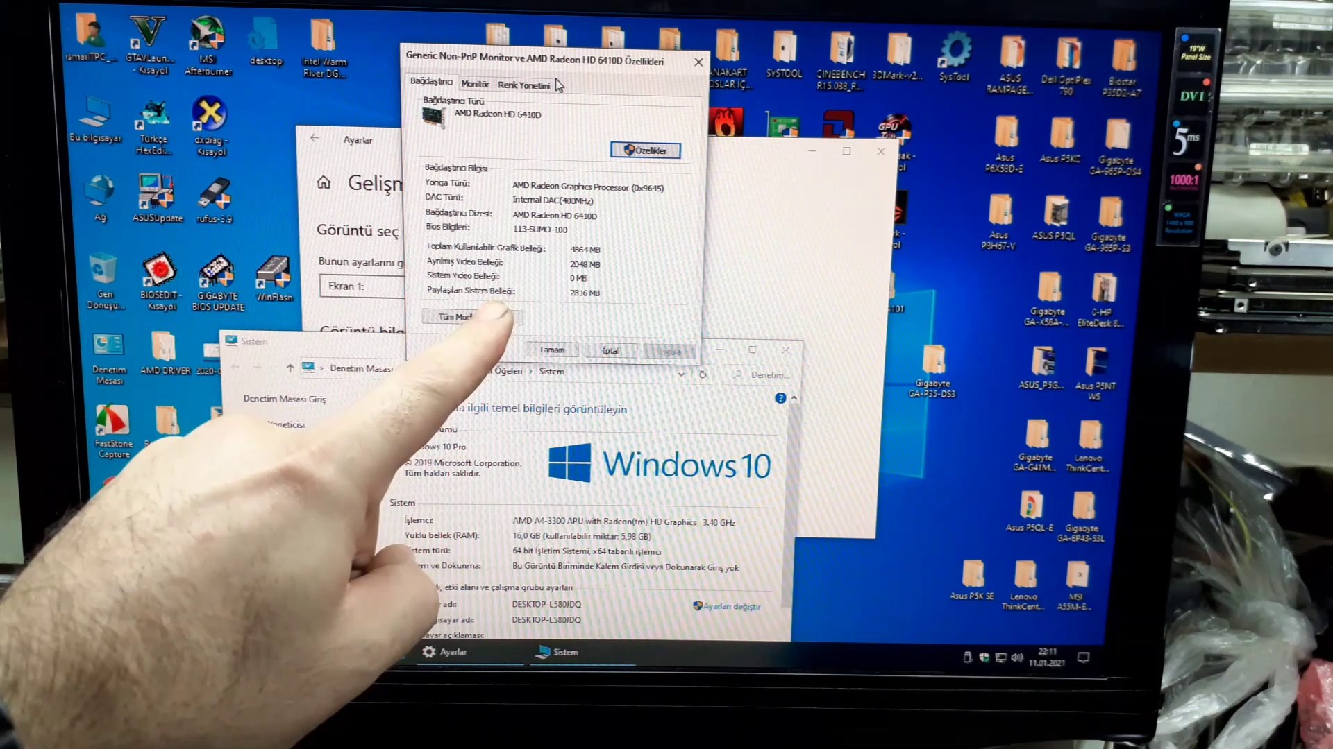
Task: Click up arrow in Sistem navigation bar
Action: [290, 368]
